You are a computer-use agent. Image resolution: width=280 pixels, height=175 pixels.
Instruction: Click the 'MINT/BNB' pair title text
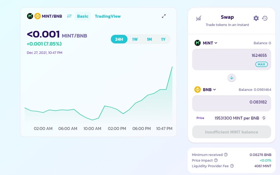click(x=52, y=16)
